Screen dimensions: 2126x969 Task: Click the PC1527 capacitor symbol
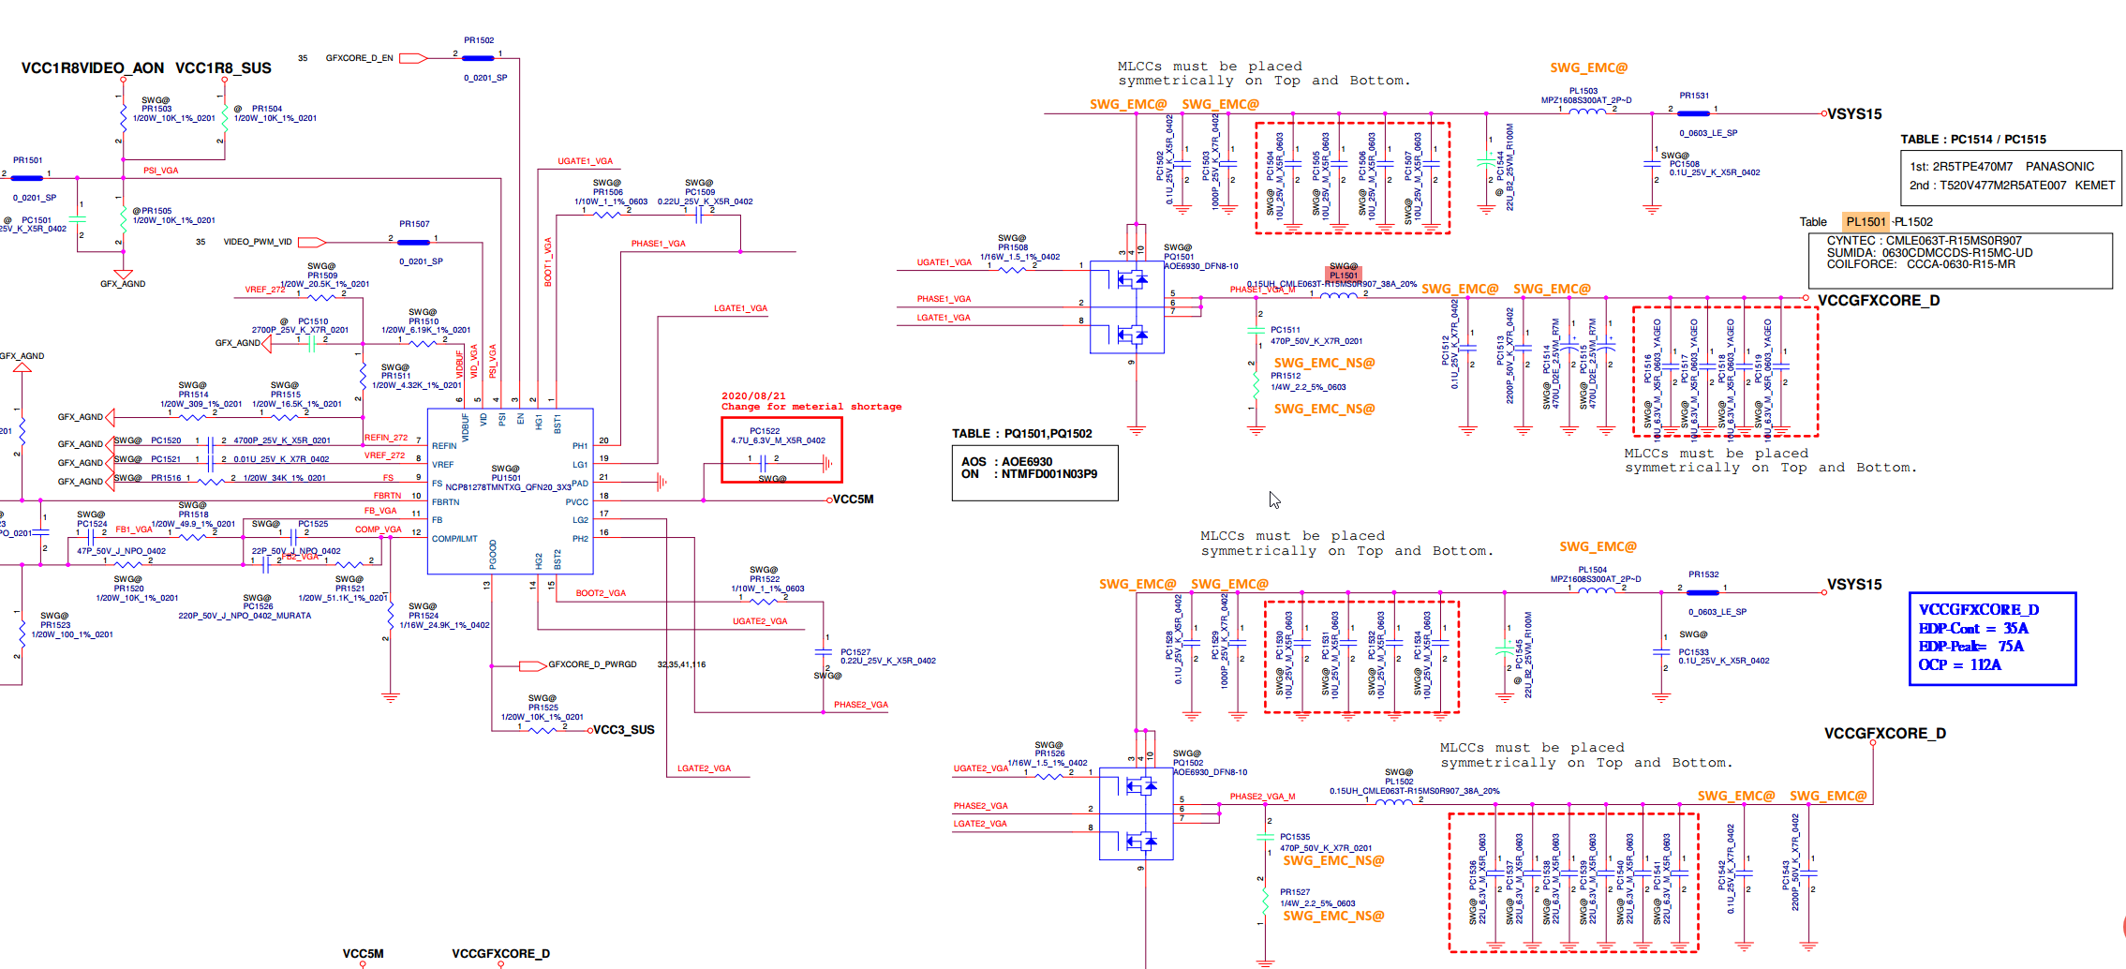click(823, 651)
